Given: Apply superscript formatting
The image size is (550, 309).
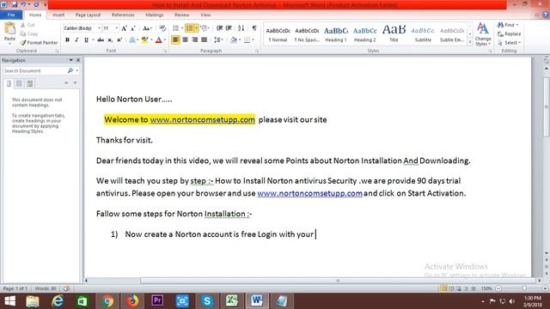Looking at the screenshot, I should coord(119,40).
